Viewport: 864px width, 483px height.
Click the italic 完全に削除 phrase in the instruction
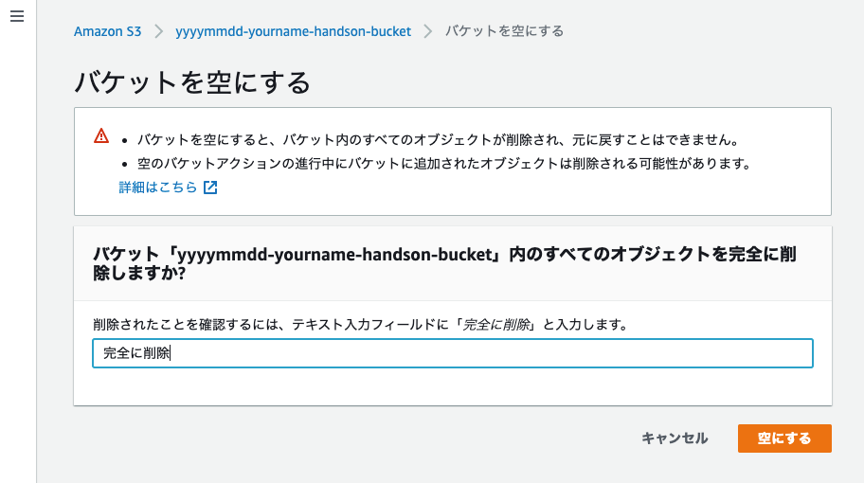point(495,325)
